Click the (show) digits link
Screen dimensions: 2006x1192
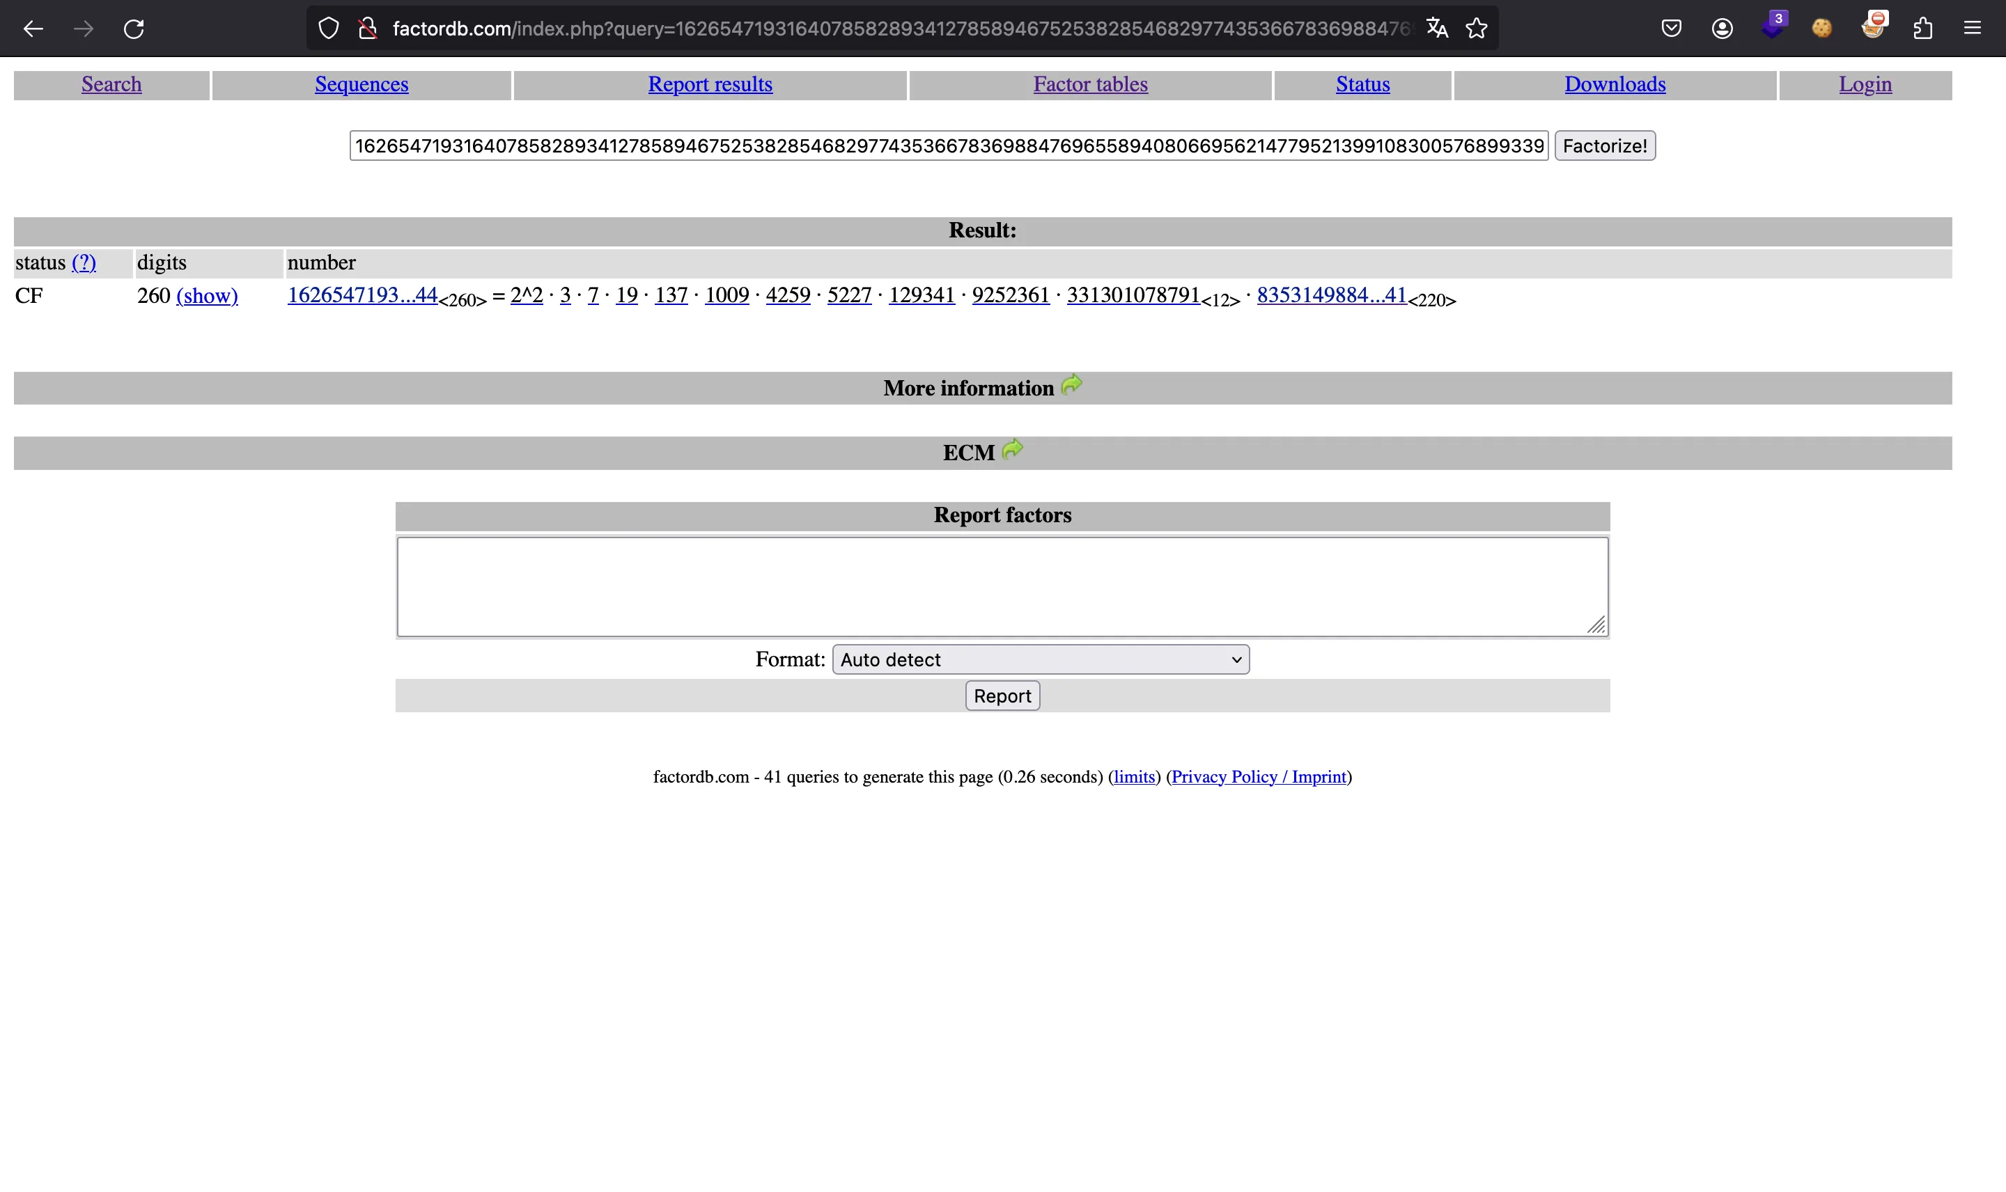pyautogui.click(x=208, y=296)
